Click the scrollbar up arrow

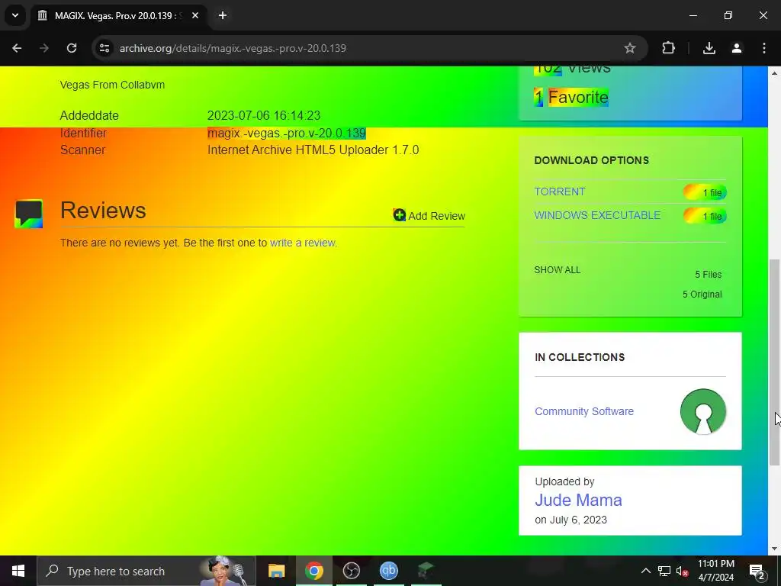click(x=774, y=73)
